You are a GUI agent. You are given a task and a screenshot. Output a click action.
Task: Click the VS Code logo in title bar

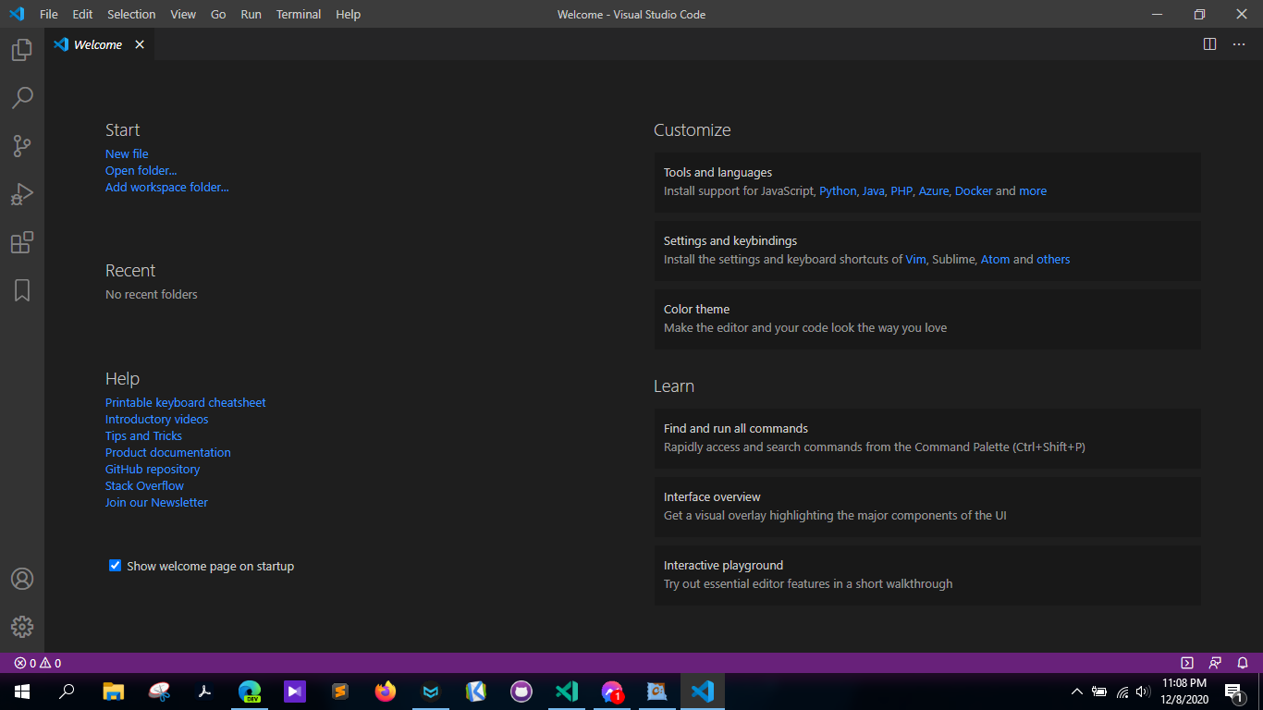16,14
